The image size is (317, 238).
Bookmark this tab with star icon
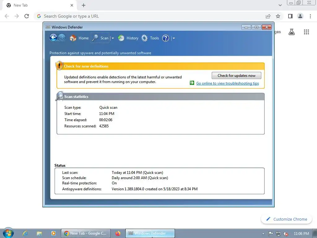[278, 16]
